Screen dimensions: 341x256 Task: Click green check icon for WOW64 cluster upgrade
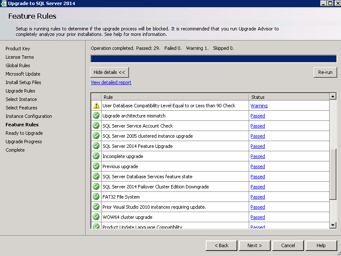coord(96,217)
